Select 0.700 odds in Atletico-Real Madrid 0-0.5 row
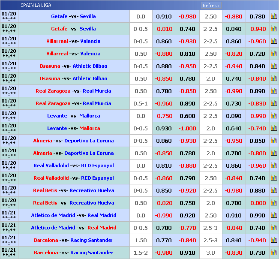The height and width of the screenshot is (259, 279). pos(164,228)
